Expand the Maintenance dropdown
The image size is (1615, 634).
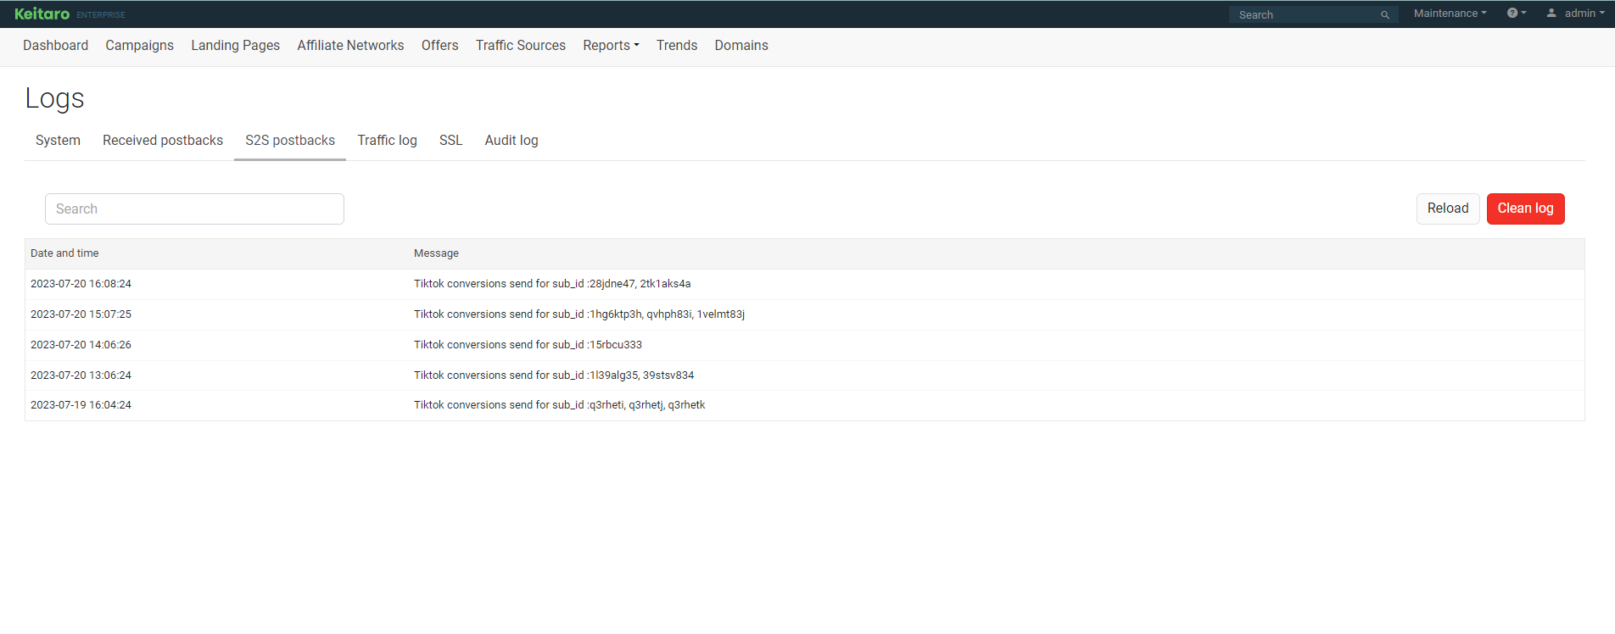coord(1450,13)
